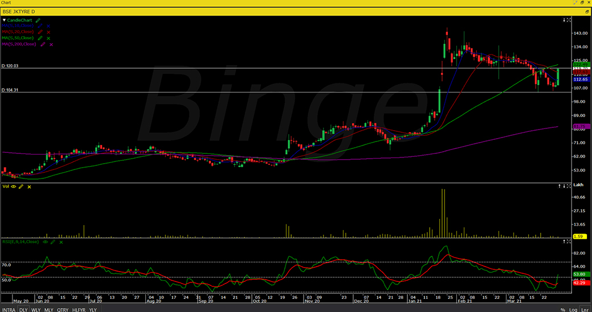Remove RSI(E,9,14,Close) indicator with X
Image resolution: width=592 pixels, height=312 pixels.
pyautogui.click(x=61, y=242)
